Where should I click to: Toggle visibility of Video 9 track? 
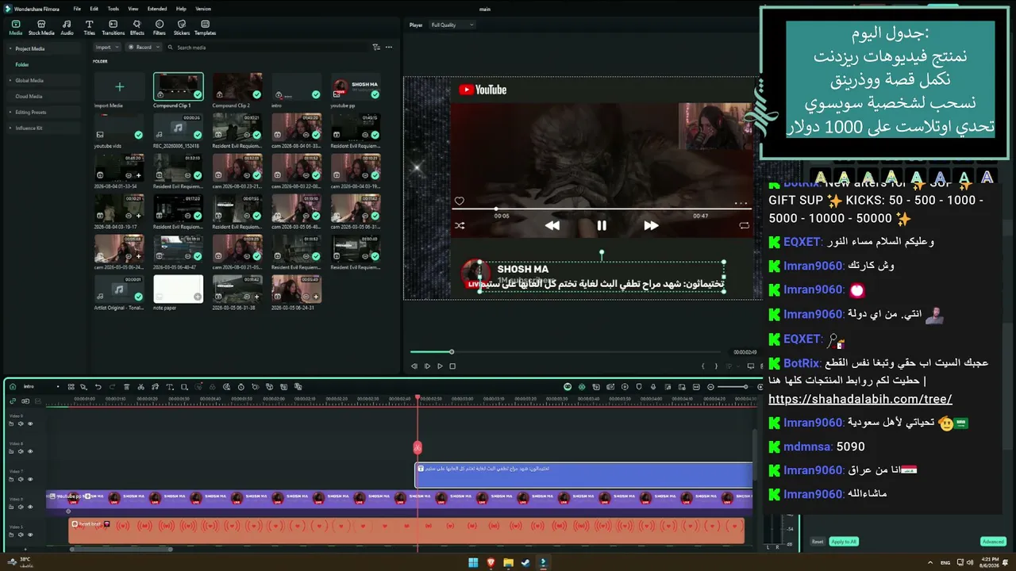pyautogui.click(x=30, y=423)
